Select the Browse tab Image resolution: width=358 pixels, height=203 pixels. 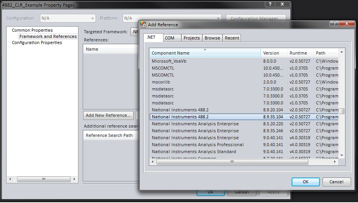tap(212, 38)
